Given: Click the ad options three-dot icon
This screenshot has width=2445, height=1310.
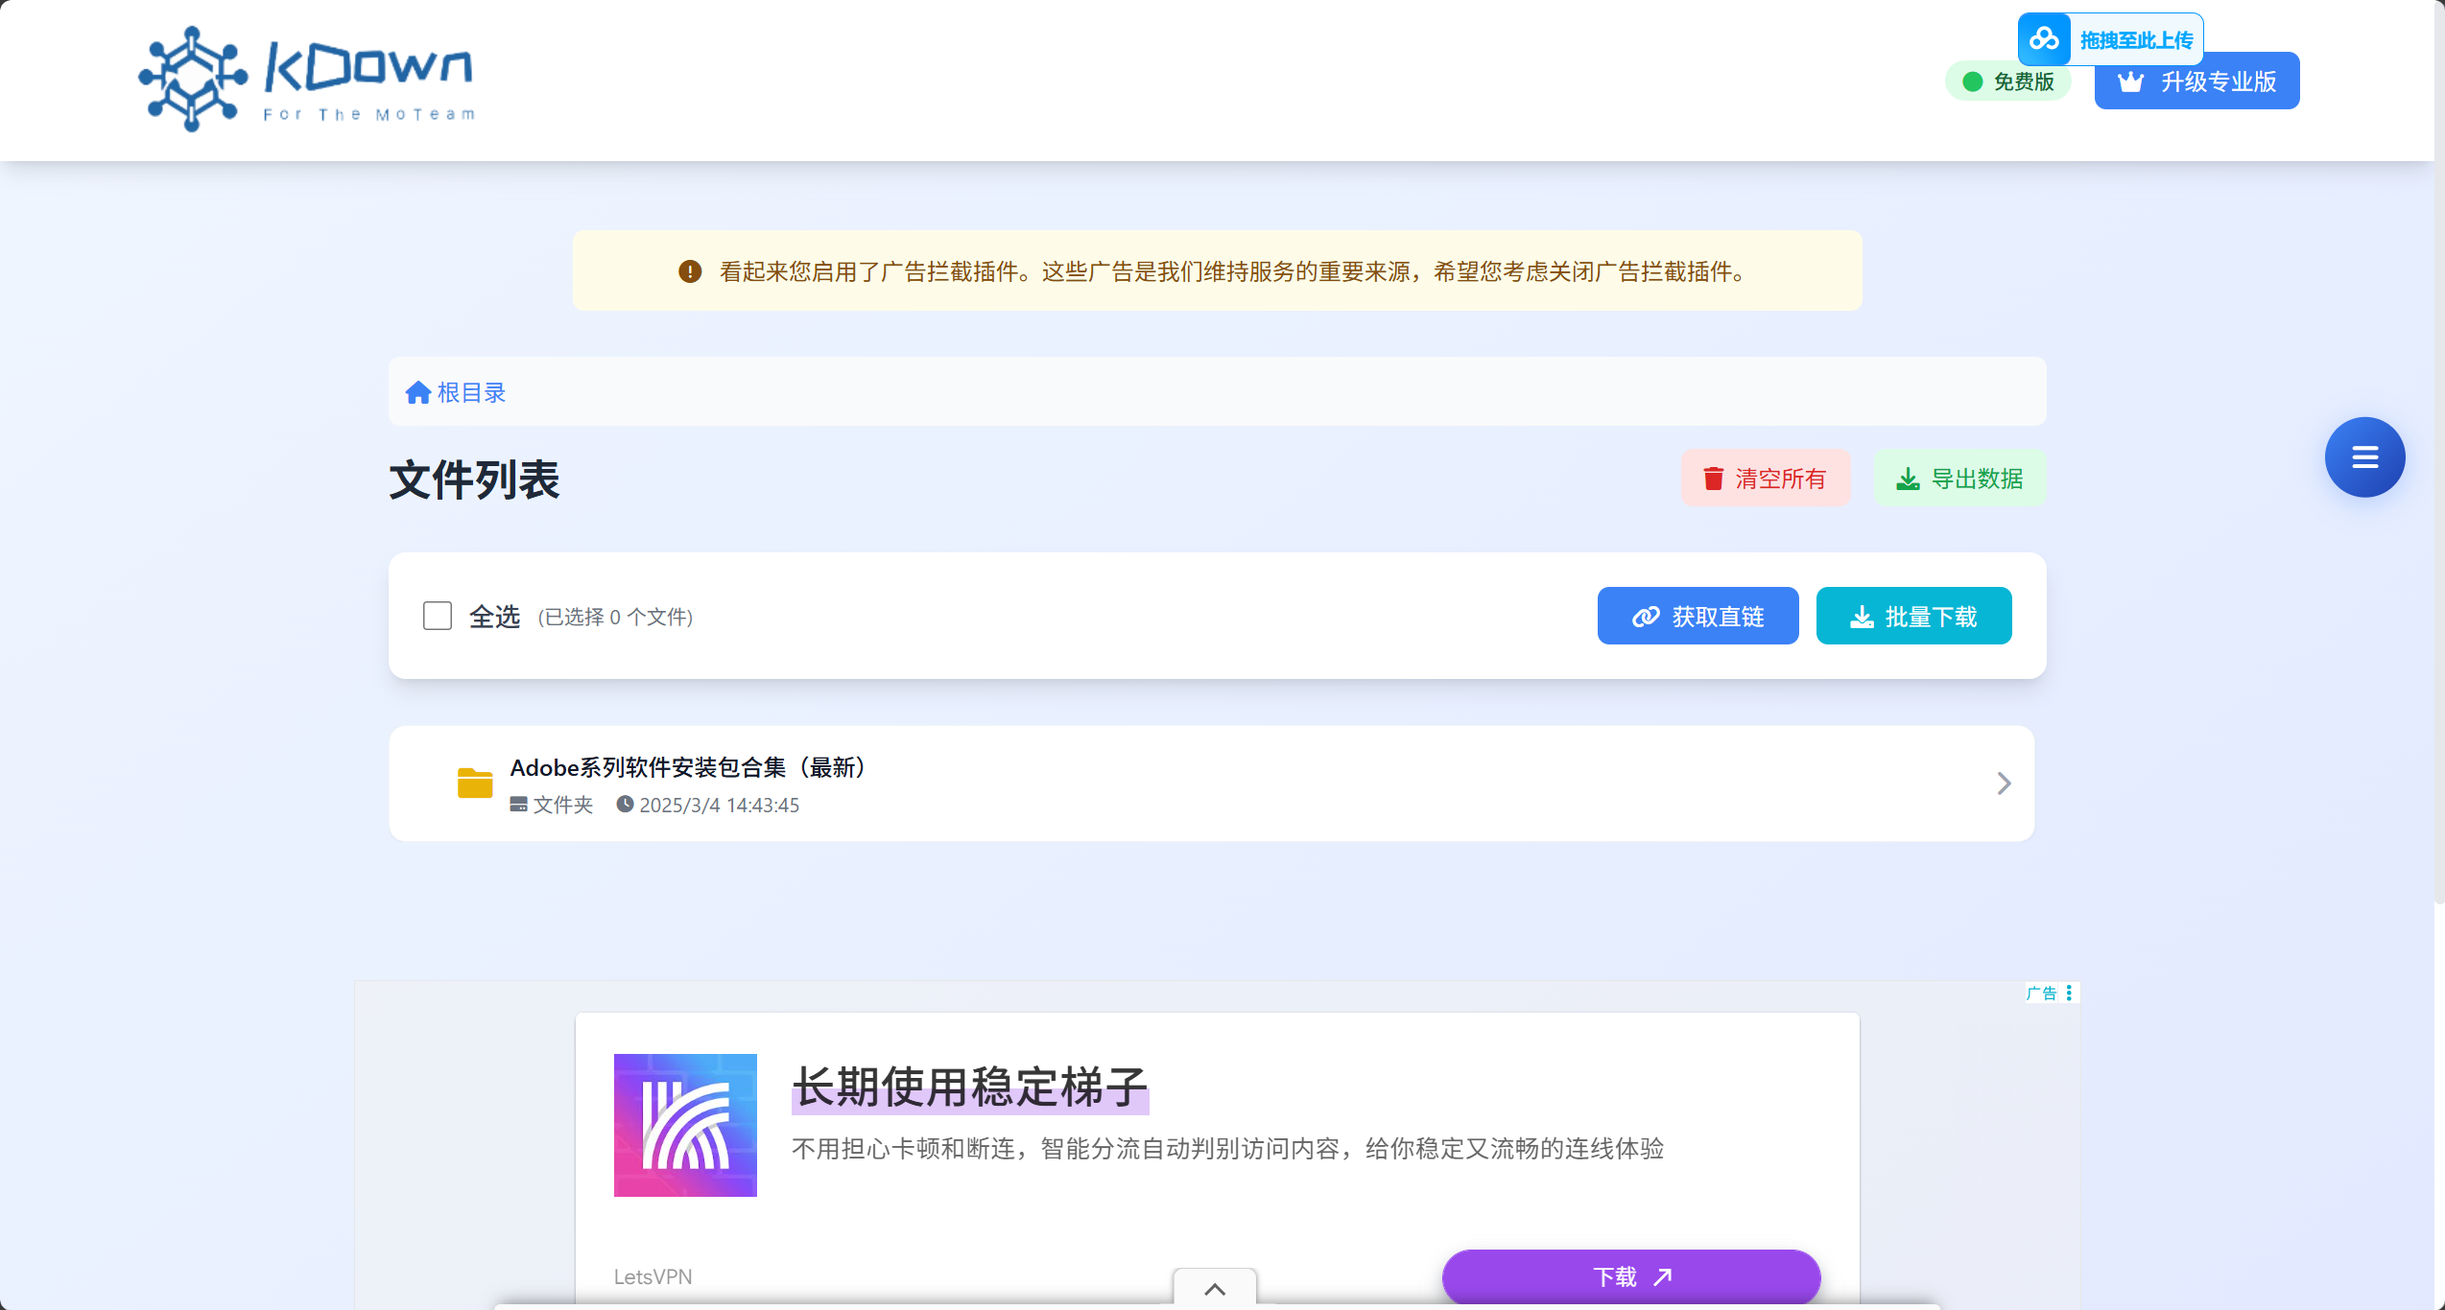Looking at the screenshot, I should tap(2069, 993).
